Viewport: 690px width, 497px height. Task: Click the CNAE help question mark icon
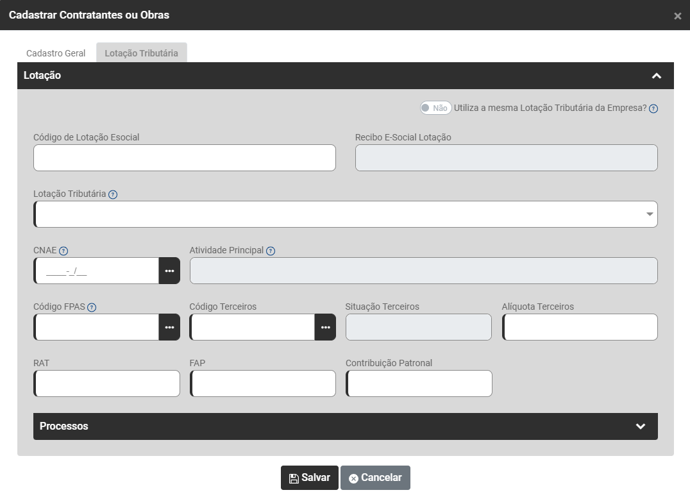[63, 251]
